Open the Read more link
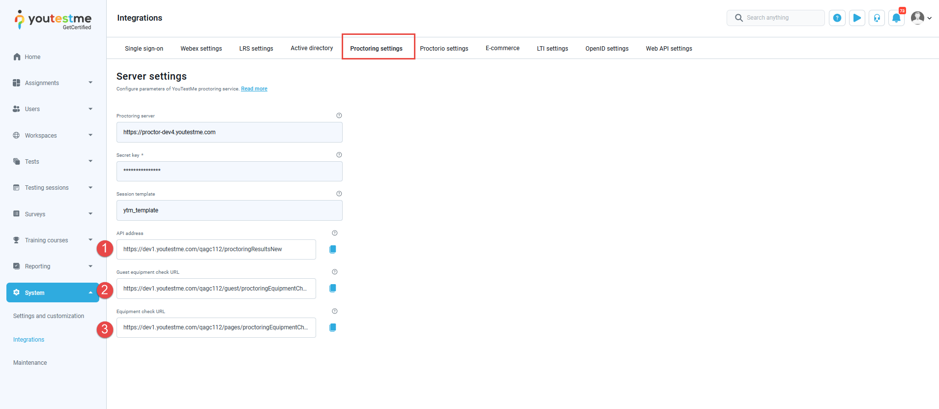 (254, 89)
